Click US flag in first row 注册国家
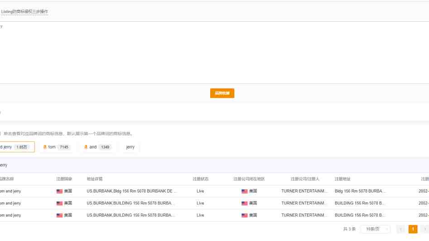 [x=59, y=191]
